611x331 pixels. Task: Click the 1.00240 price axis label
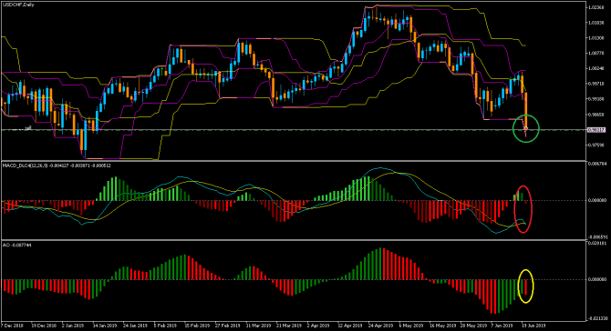[x=596, y=68]
